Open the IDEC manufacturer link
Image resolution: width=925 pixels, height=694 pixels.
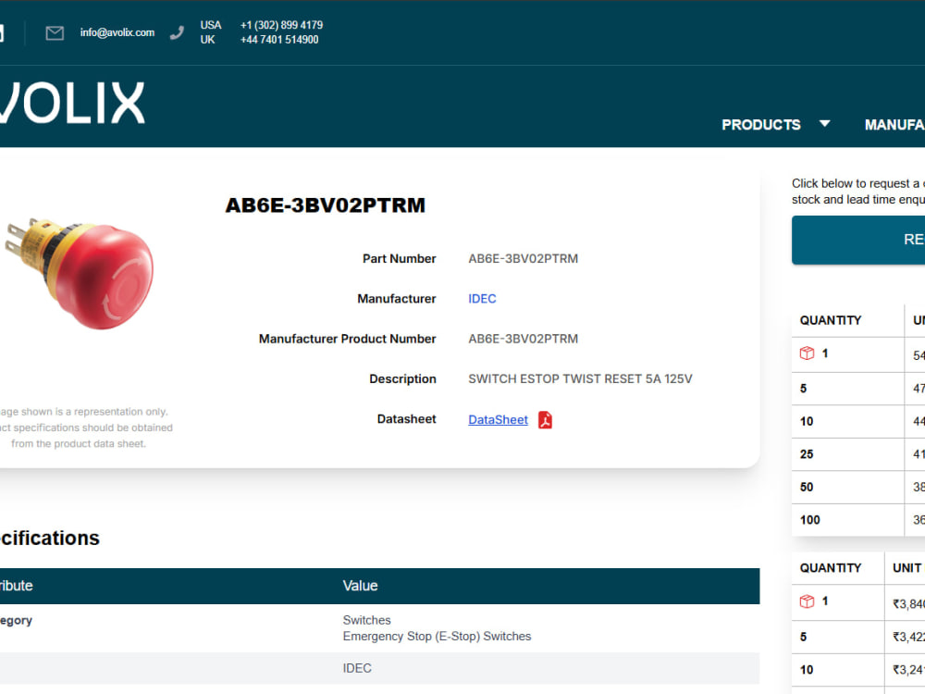(x=482, y=299)
